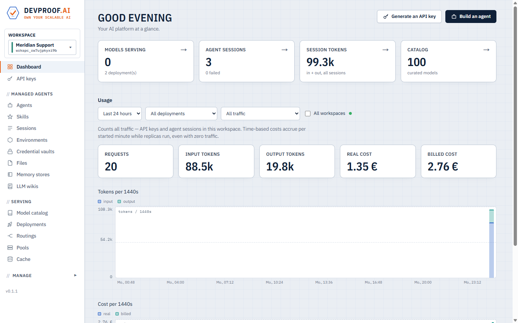
Task: Click the Skills star icon
Action: [x=10, y=117]
